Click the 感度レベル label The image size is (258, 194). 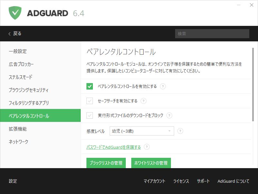(x=95, y=131)
